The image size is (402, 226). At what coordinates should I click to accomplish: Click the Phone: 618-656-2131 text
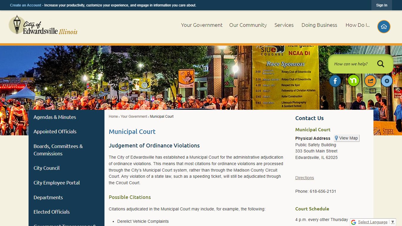point(316,191)
